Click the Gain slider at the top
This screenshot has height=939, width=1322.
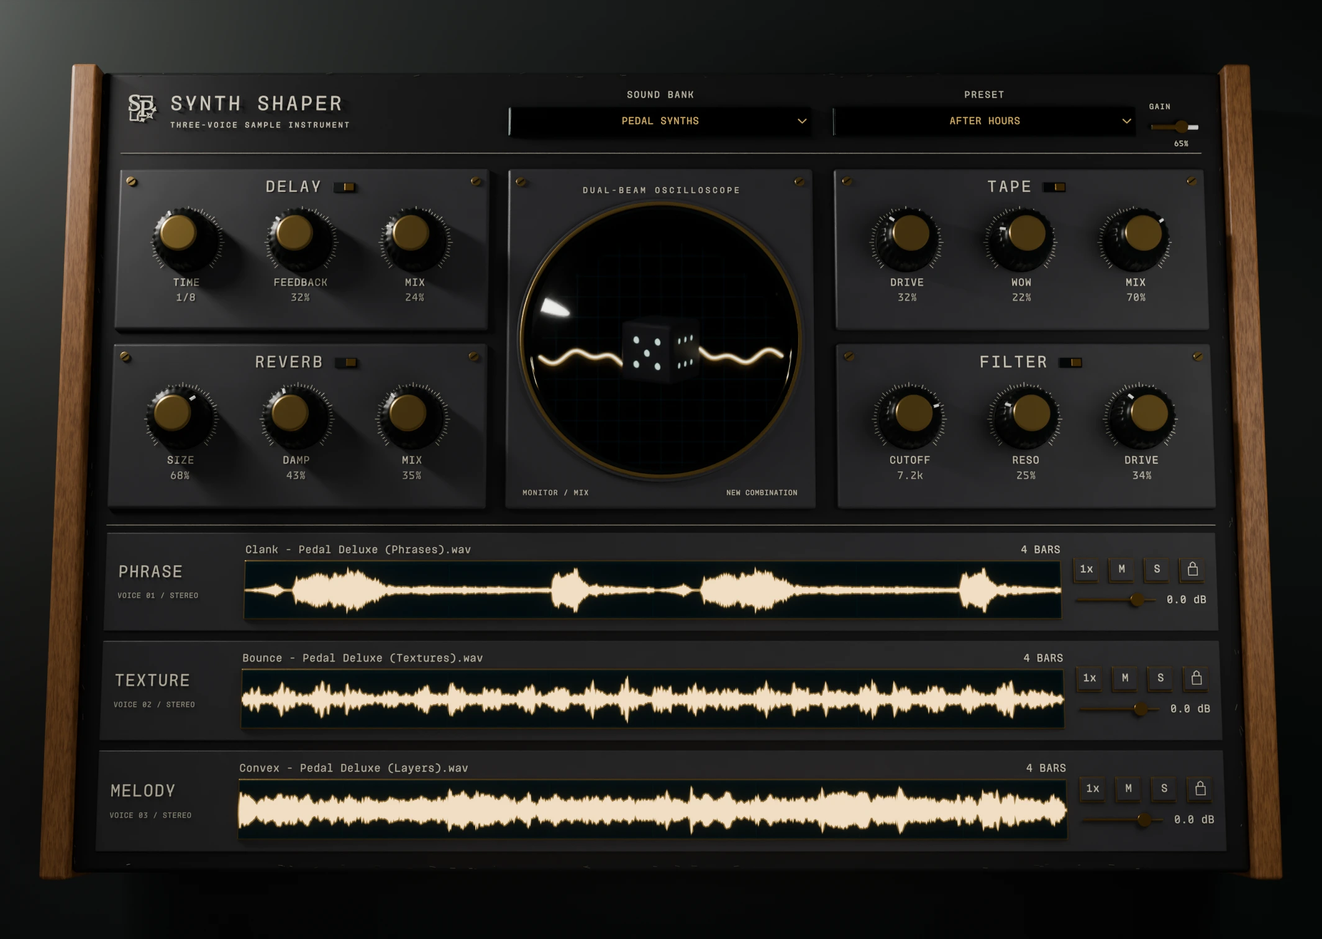1174,127
